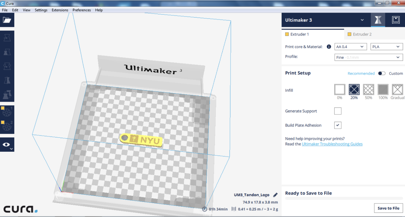Switch to the Prepare stage icon

[378, 20]
